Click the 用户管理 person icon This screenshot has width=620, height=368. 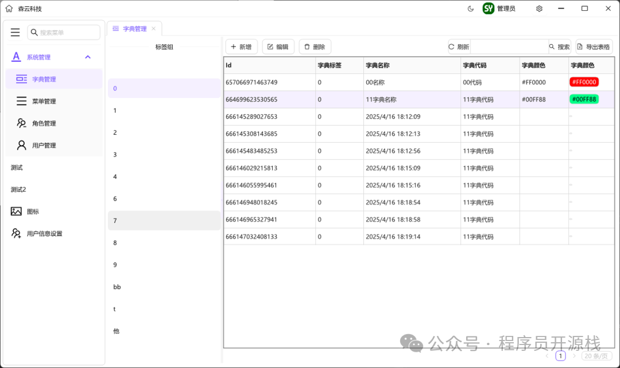point(21,145)
